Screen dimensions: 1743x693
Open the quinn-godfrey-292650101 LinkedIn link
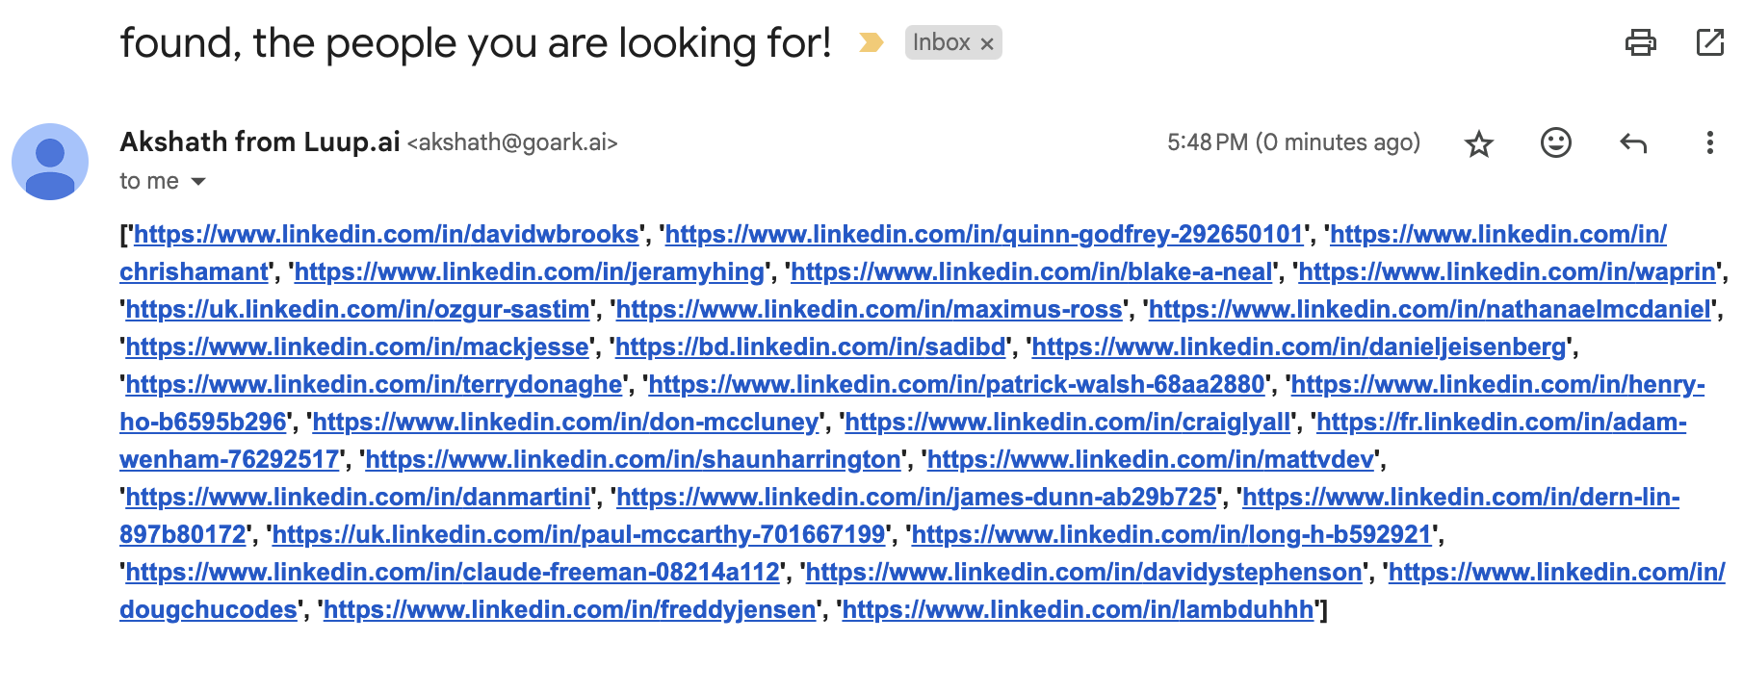(x=983, y=234)
